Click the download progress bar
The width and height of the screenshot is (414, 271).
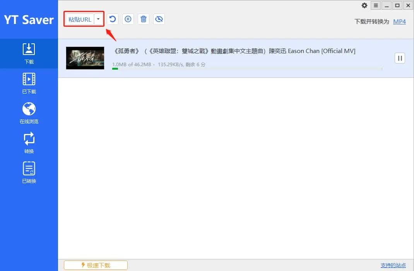[x=247, y=69]
